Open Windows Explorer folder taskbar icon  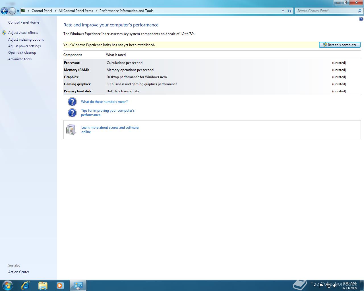pos(43,285)
